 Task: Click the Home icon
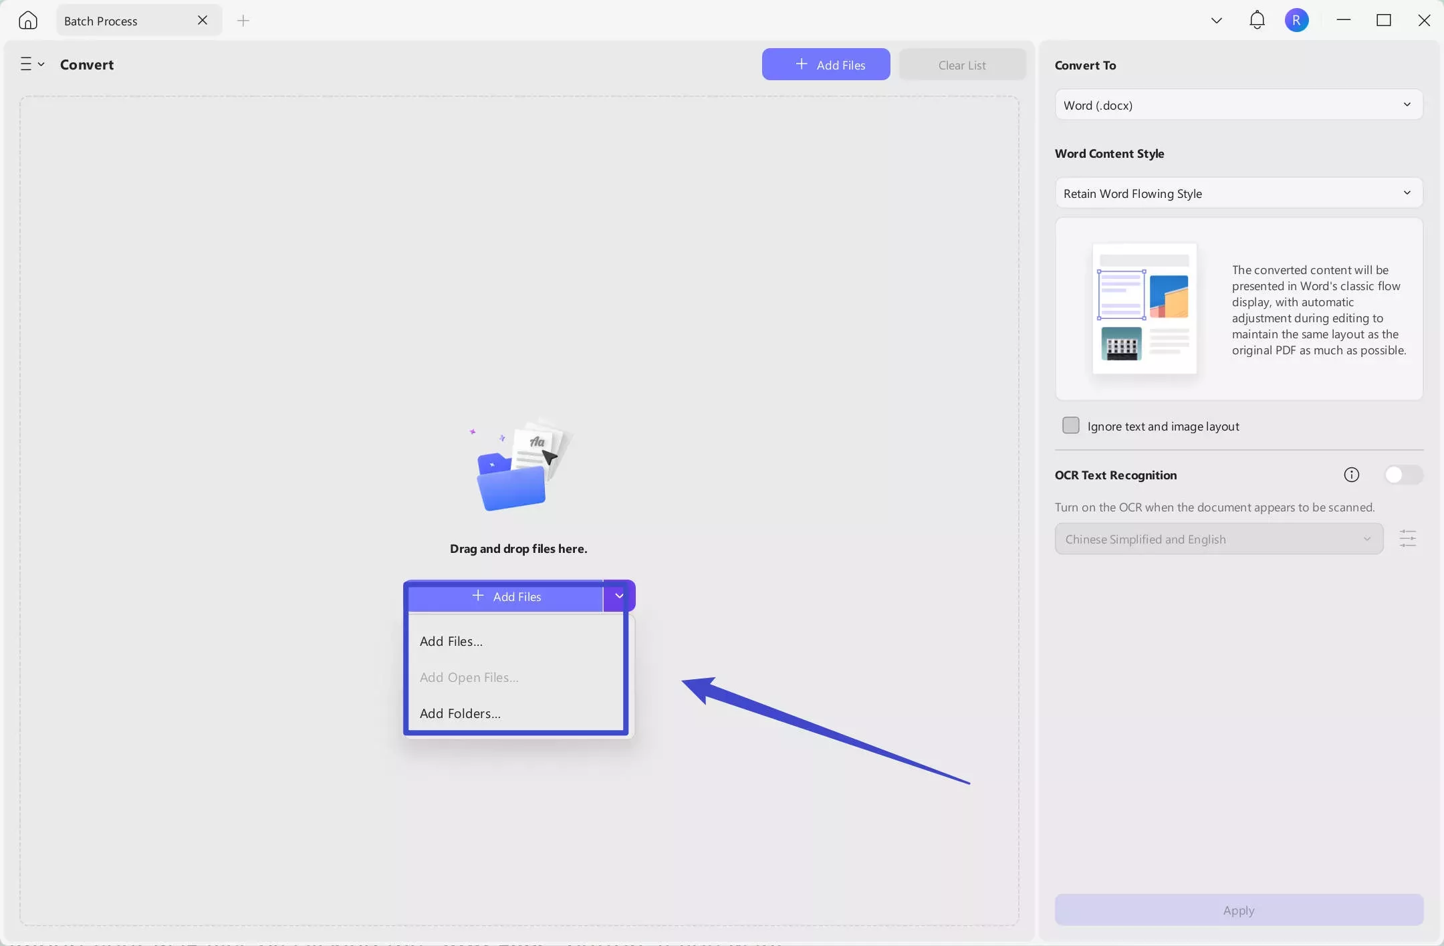[27, 20]
